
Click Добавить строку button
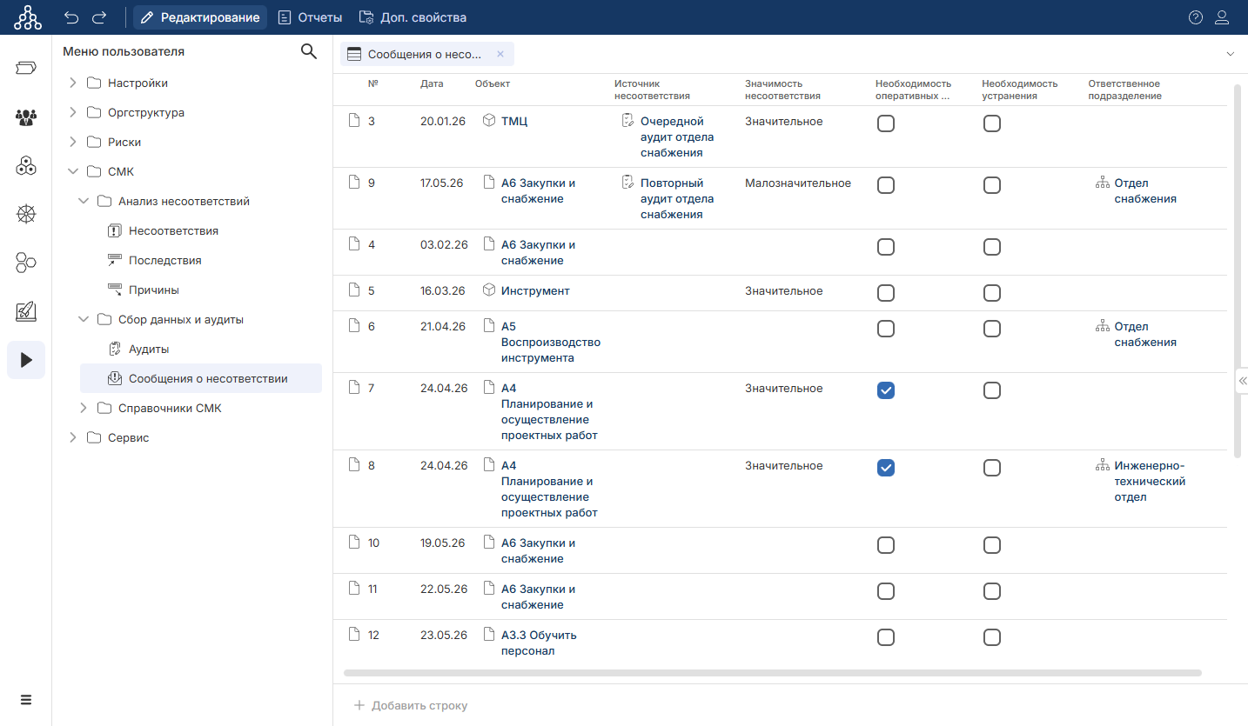pyautogui.click(x=411, y=705)
